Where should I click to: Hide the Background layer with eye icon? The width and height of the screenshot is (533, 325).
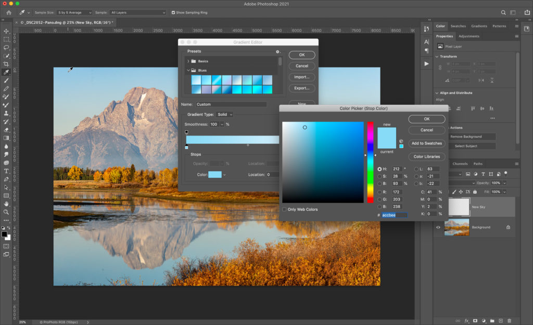(x=438, y=227)
